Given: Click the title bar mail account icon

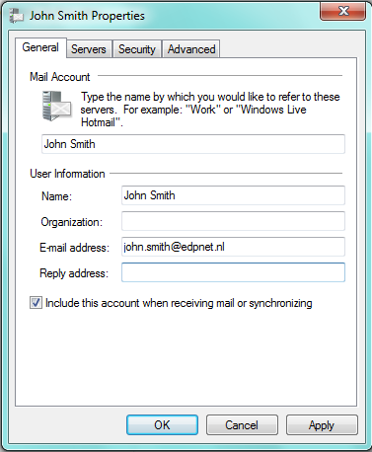Looking at the screenshot, I should 16,16.
